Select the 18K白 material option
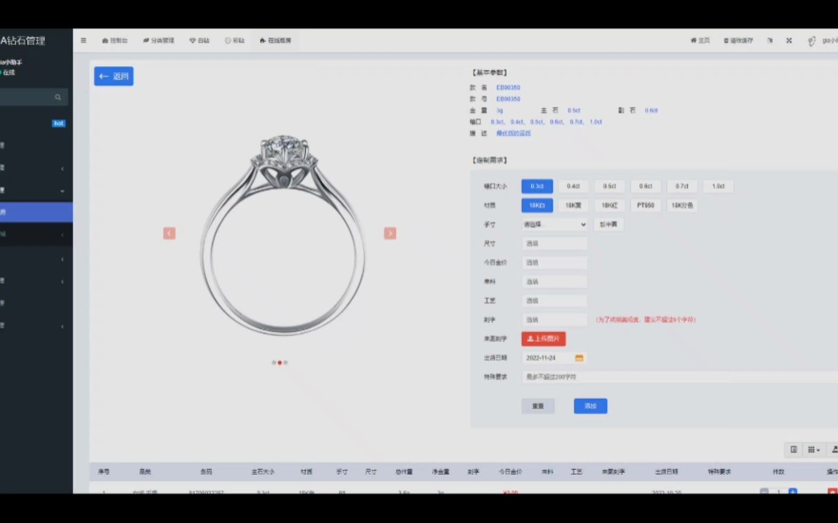Image resolution: width=838 pixels, height=523 pixels. [537, 205]
